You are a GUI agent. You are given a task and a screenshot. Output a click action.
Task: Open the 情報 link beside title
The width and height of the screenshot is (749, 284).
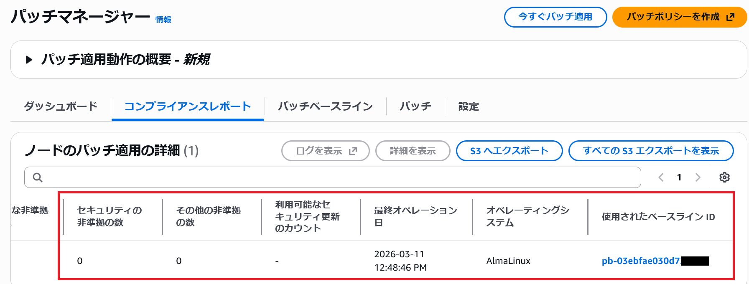pyautogui.click(x=163, y=20)
